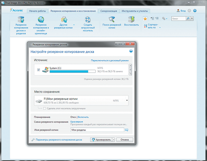Open destination F:\Мои резервные копии dropdown
This screenshot has height=161, width=207.
tap(127, 101)
